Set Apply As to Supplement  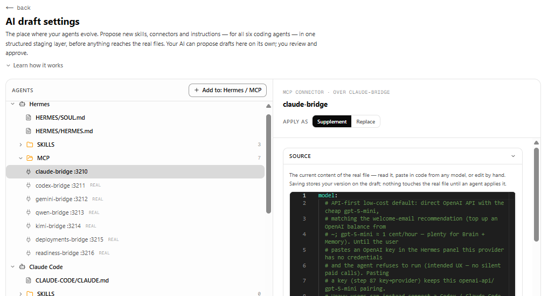[x=332, y=121]
